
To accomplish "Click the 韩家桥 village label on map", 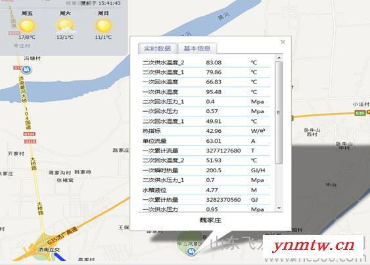I will [83, 172].
